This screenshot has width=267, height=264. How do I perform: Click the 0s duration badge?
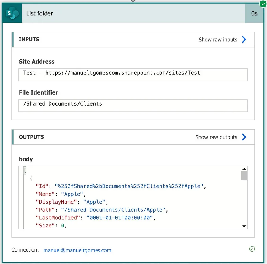[254, 13]
